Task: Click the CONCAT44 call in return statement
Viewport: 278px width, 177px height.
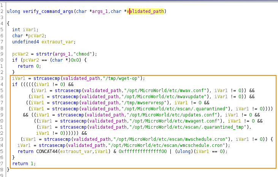Action: click(x=47, y=151)
